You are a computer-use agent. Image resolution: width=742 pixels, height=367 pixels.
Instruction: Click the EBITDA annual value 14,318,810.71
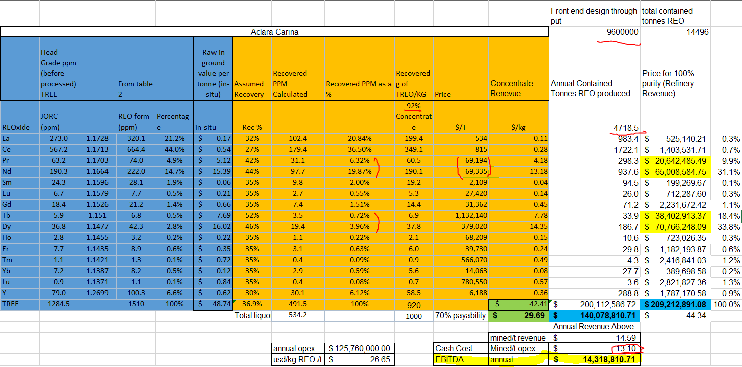[595, 359]
